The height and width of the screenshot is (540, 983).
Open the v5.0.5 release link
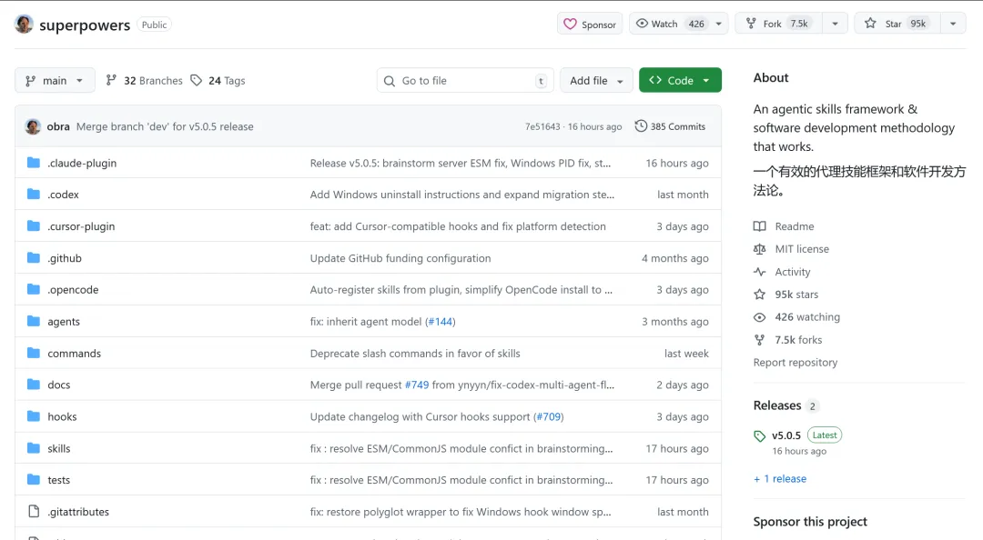coord(786,435)
